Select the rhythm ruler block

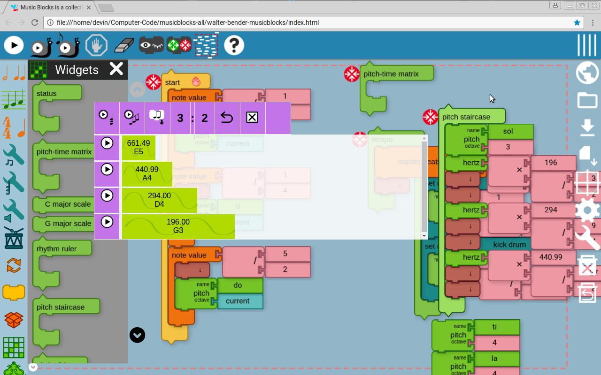coord(56,249)
